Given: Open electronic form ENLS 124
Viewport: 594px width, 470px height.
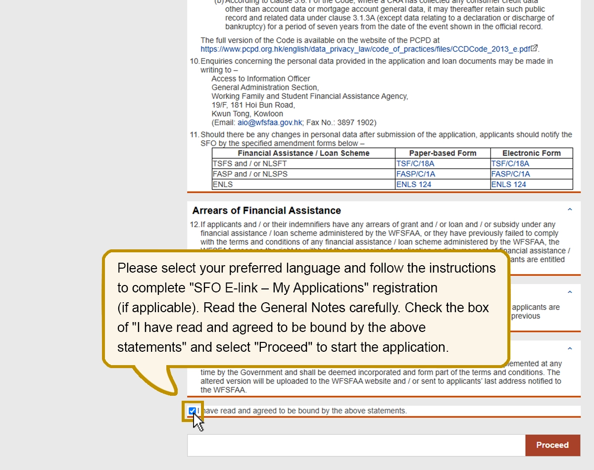Looking at the screenshot, I should point(508,185).
